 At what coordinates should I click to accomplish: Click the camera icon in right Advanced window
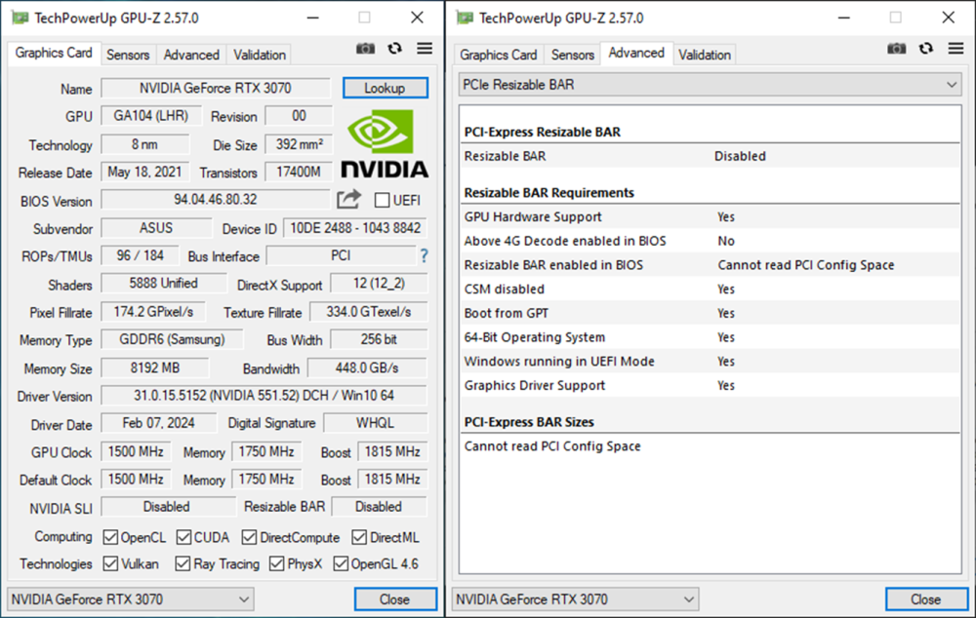896,49
